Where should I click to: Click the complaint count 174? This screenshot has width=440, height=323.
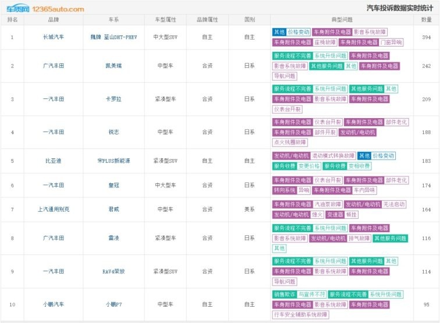pos(426,185)
